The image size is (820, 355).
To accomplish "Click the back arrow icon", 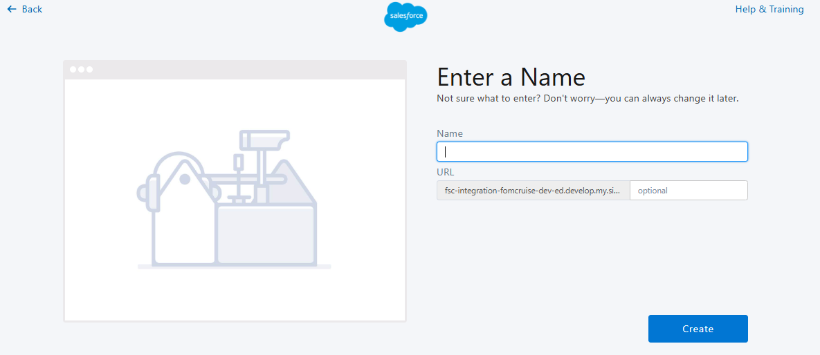I will [x=12, y=9].
